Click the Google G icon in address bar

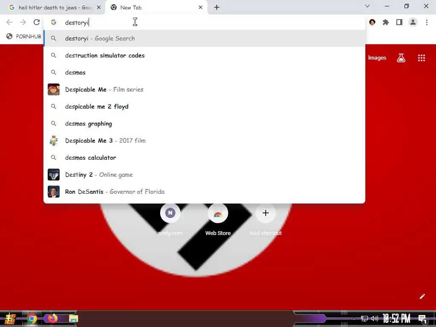point(54,23)
